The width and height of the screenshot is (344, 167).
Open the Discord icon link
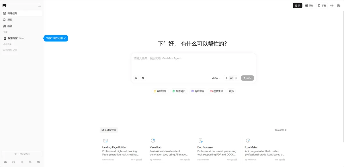point(5,162)
